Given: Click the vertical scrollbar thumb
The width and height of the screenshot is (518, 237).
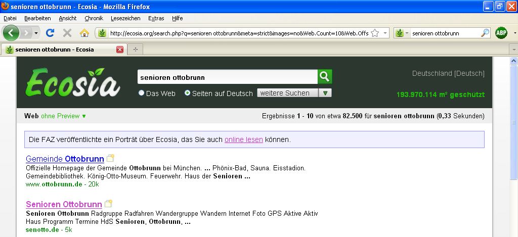Looking at the screenshot, I should click(514, 122).
